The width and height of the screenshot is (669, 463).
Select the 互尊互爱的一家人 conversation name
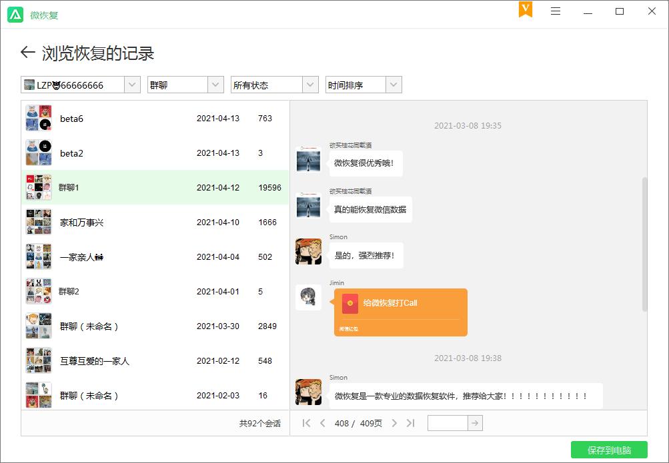[94, 361]
